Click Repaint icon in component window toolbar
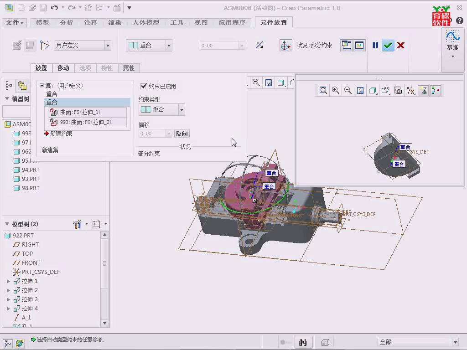467x350 pixels. pyautogui.click(x=360, y=90)
